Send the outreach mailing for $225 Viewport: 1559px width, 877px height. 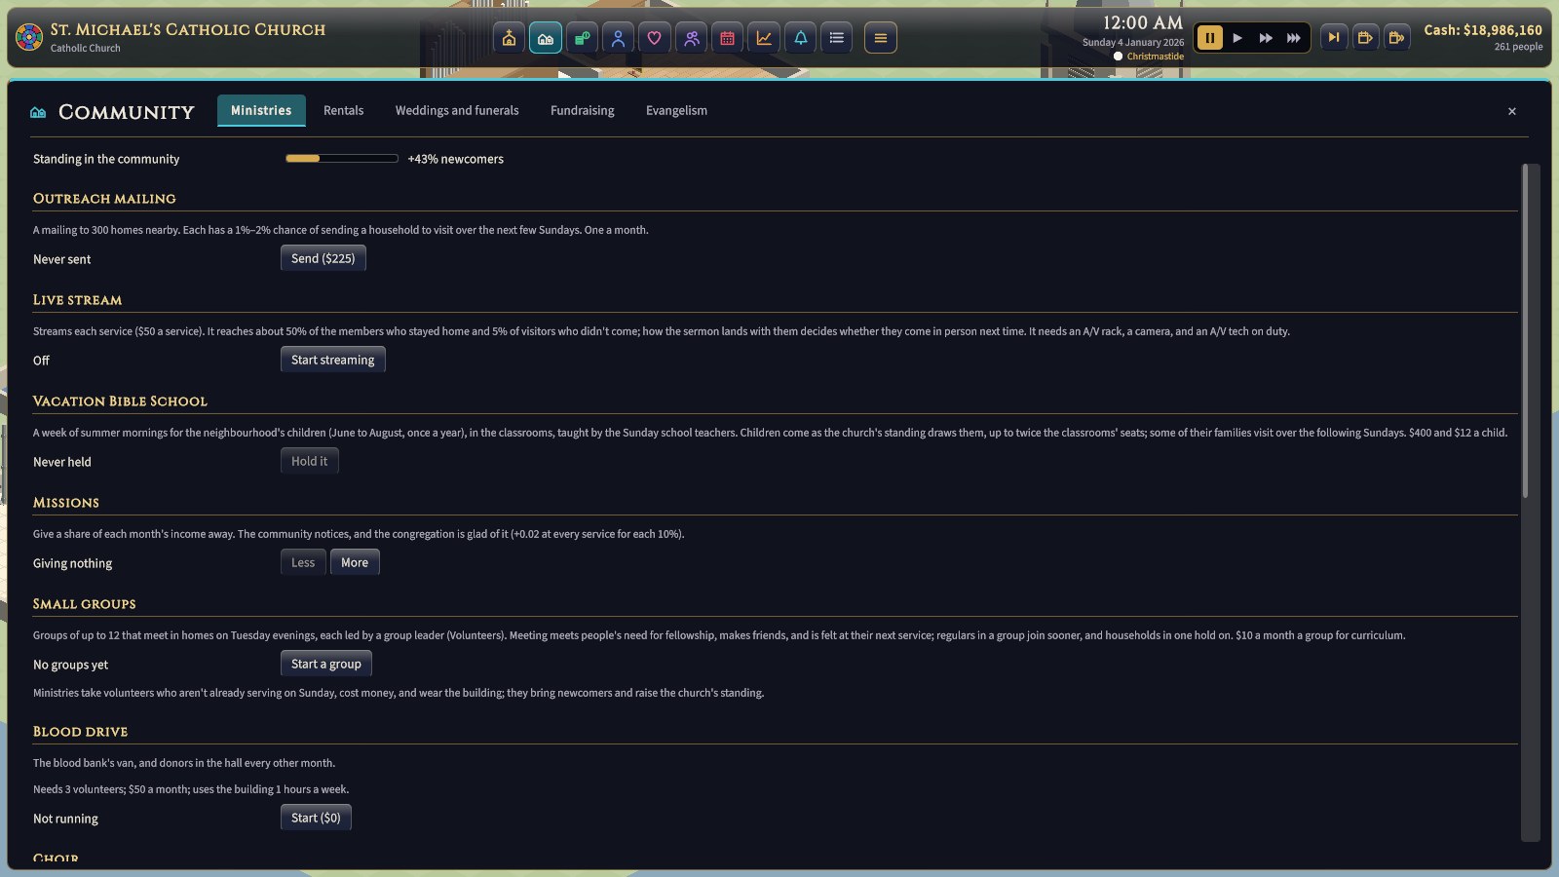[x=323, y=258]
